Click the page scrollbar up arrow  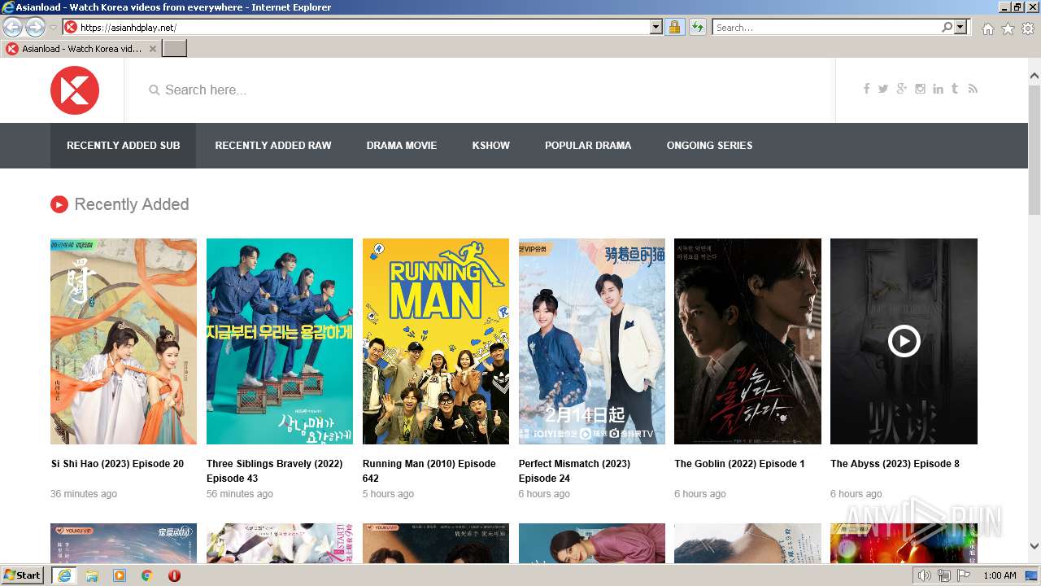(1034, 77)
